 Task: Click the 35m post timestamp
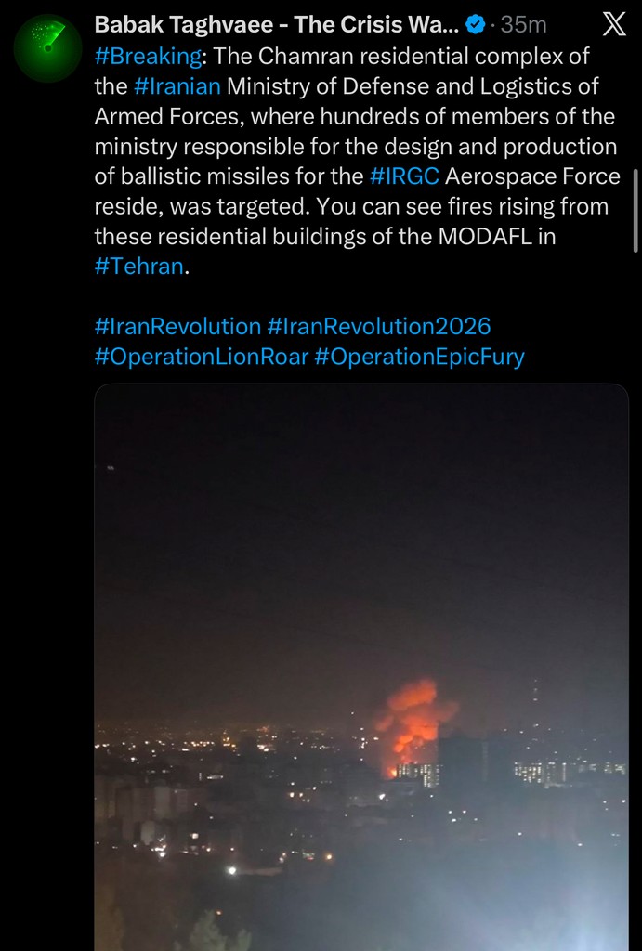pyautogui.click(x=524, y=25)
